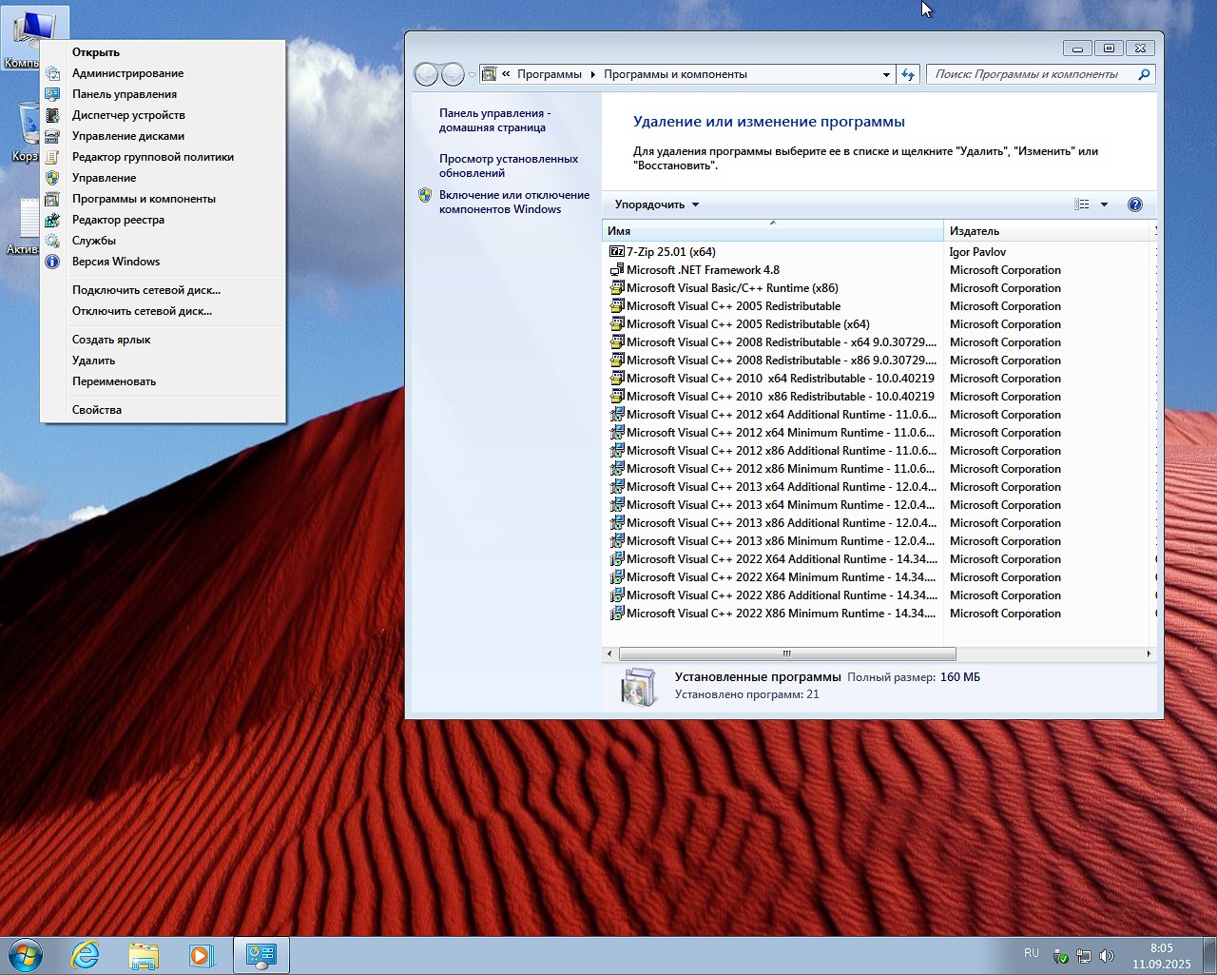Click the Microsoft .NET Framework 4.8 icon
The width and height of the screenshot is (1217, 975).
click(616, 270)
